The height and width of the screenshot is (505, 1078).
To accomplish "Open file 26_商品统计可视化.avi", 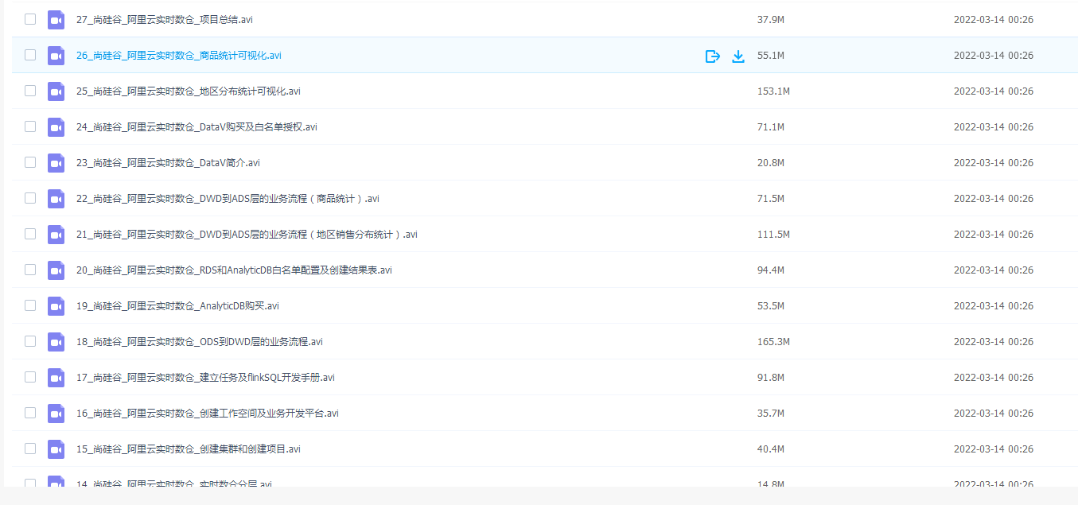I will click(179, 56).
